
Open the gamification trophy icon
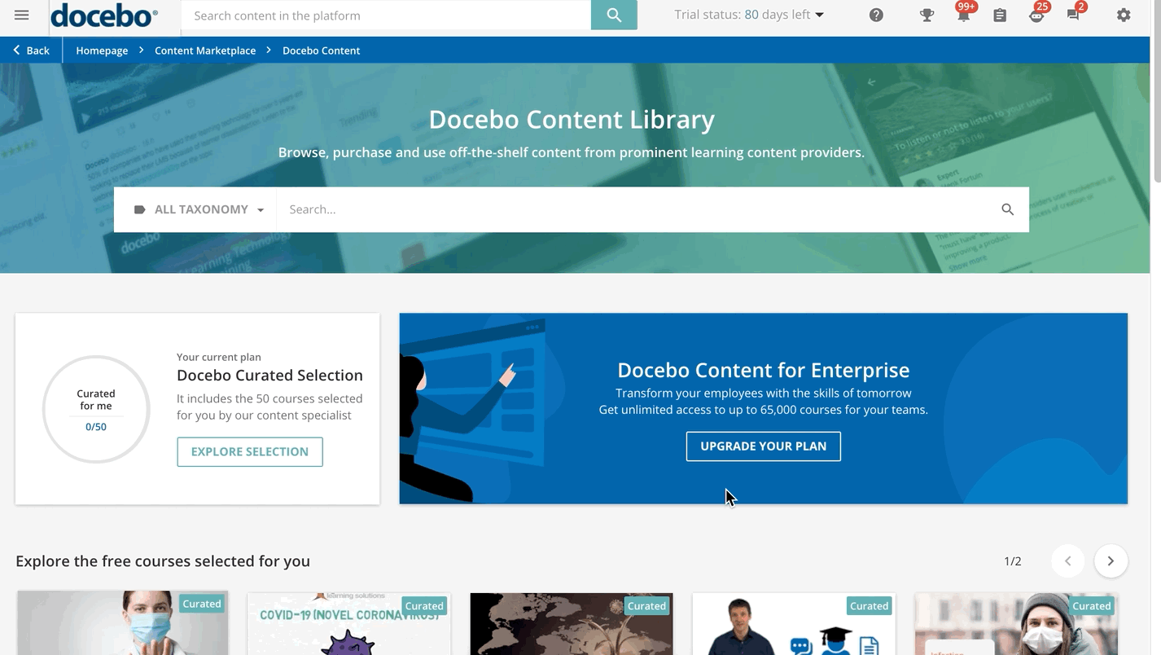927,15
